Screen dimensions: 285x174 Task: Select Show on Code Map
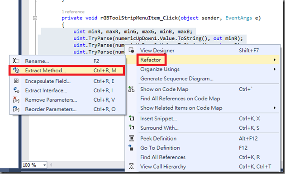[x=203, y=89]
